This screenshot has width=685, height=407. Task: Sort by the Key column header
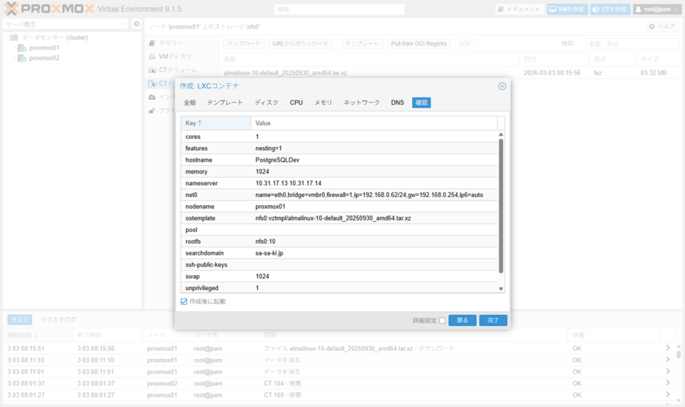[x=215, y=123]
